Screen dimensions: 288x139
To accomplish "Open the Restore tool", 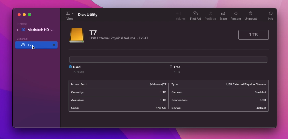I will point(236,16).
